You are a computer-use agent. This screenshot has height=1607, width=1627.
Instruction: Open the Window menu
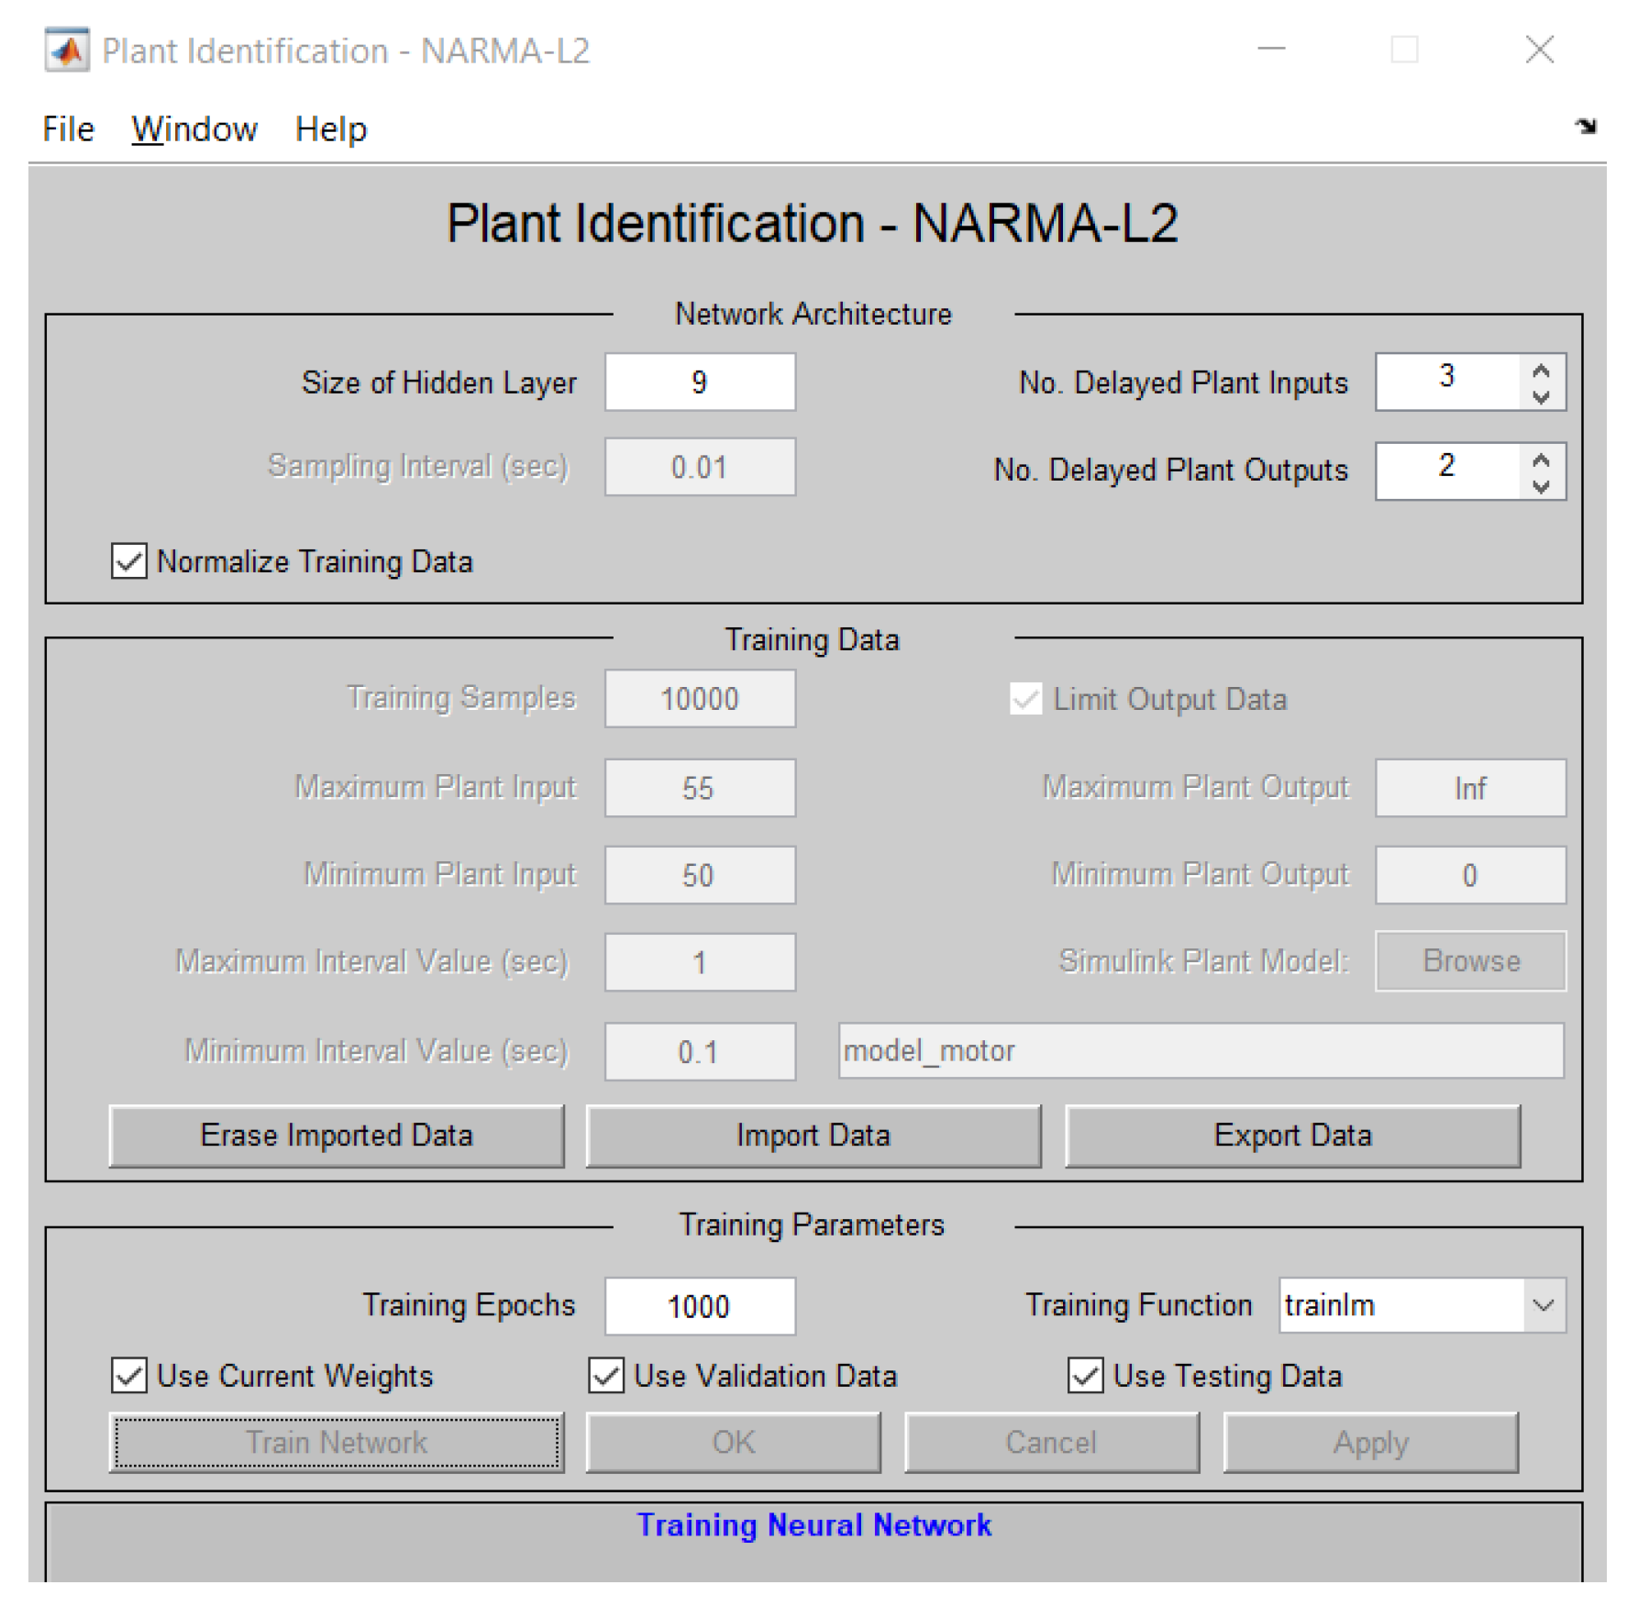tap(194, 129)
